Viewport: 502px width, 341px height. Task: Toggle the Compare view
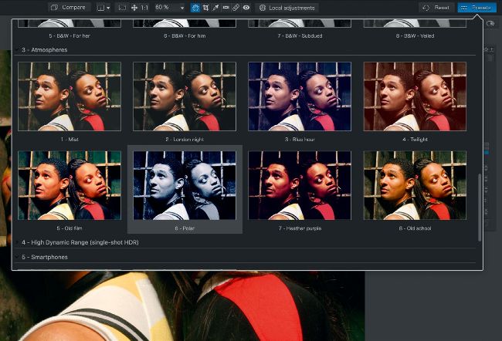[70, 7]
